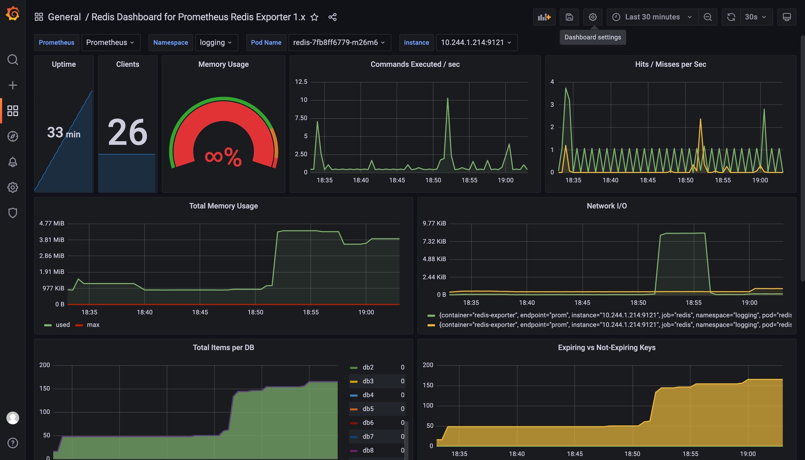Click the yellow Network I/O legend swatch
Screen dimensions: 805x460
pyautogui.click(x=431, y=325)
